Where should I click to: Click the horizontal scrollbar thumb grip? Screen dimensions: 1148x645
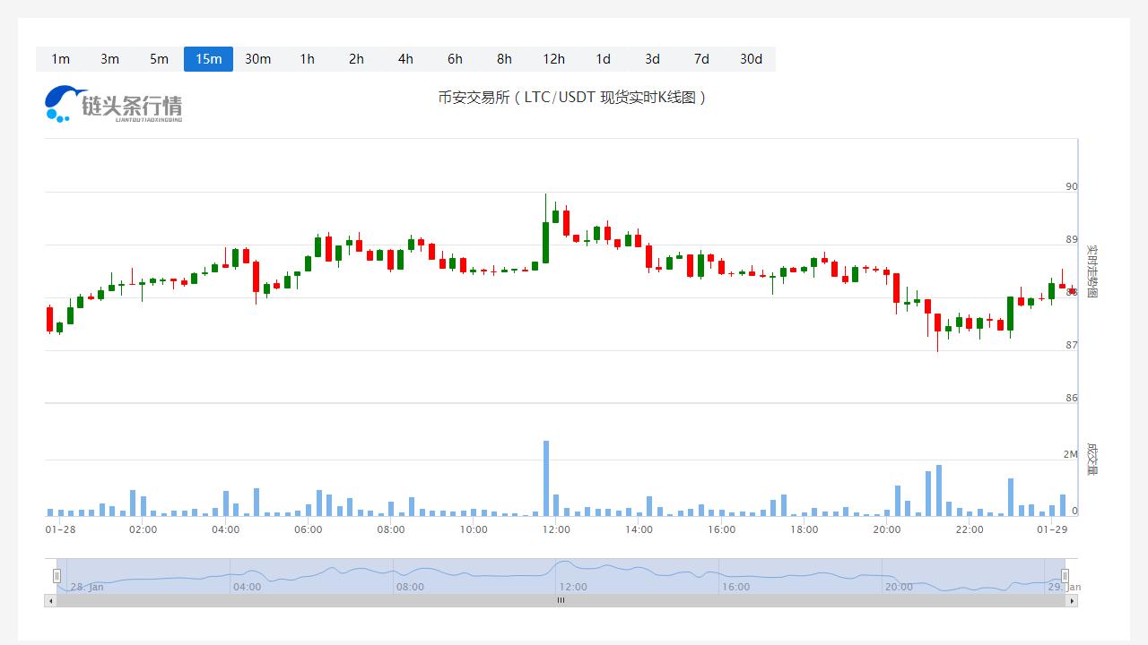coord(561,600)
